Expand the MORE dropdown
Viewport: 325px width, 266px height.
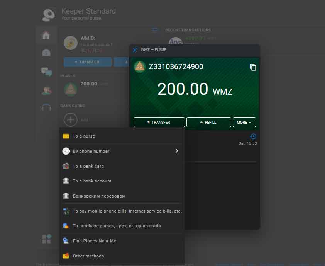click(x=244, y=122)
